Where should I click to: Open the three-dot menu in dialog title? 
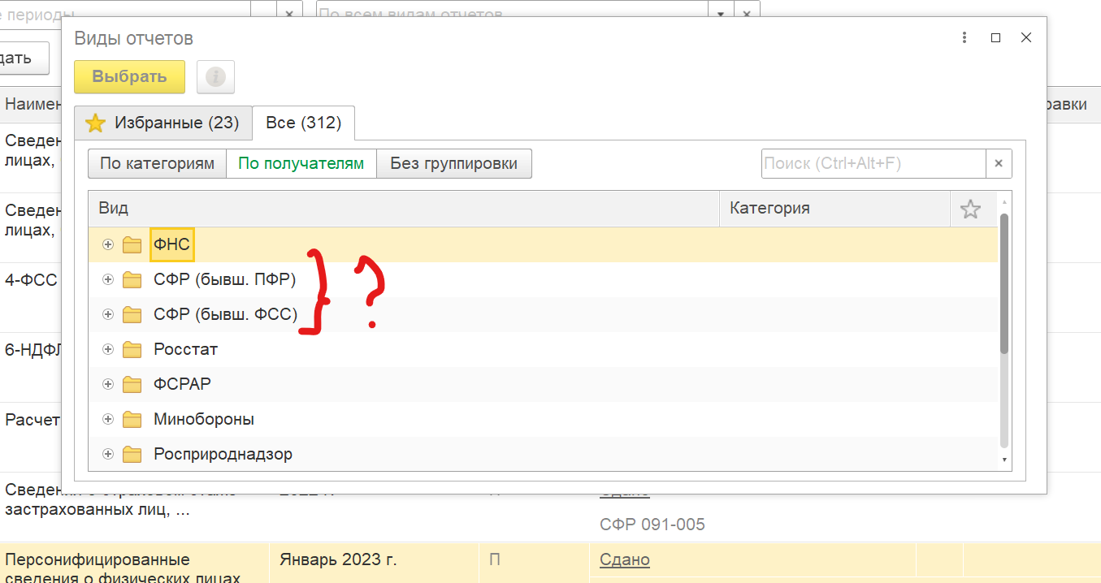[964, 38]
